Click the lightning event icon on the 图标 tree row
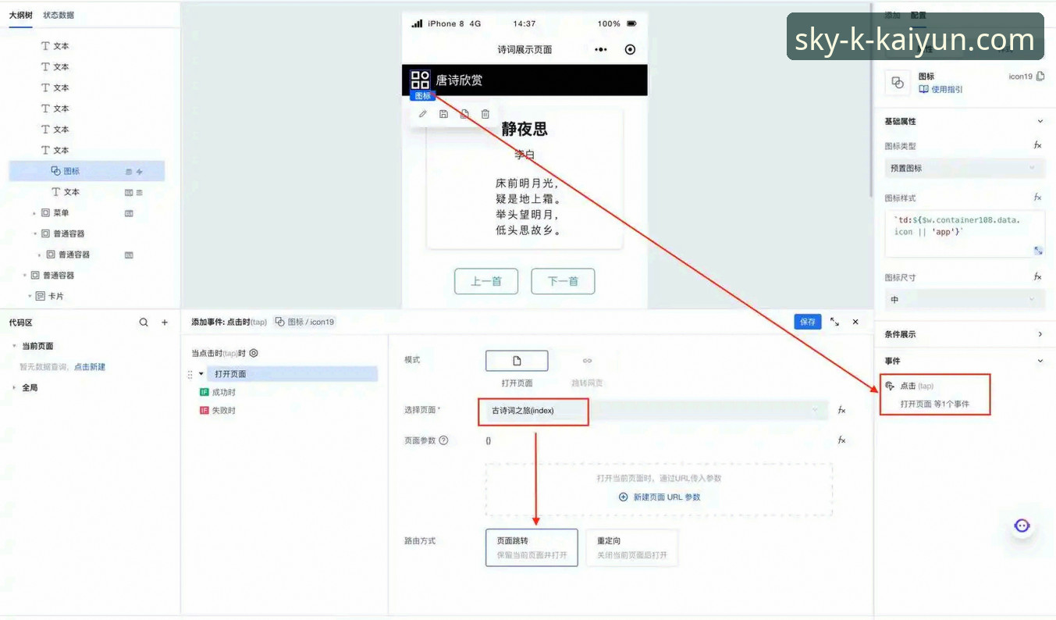Viewport: 1056px width, 620px height. pyautogui.click(x=140, y=171)
